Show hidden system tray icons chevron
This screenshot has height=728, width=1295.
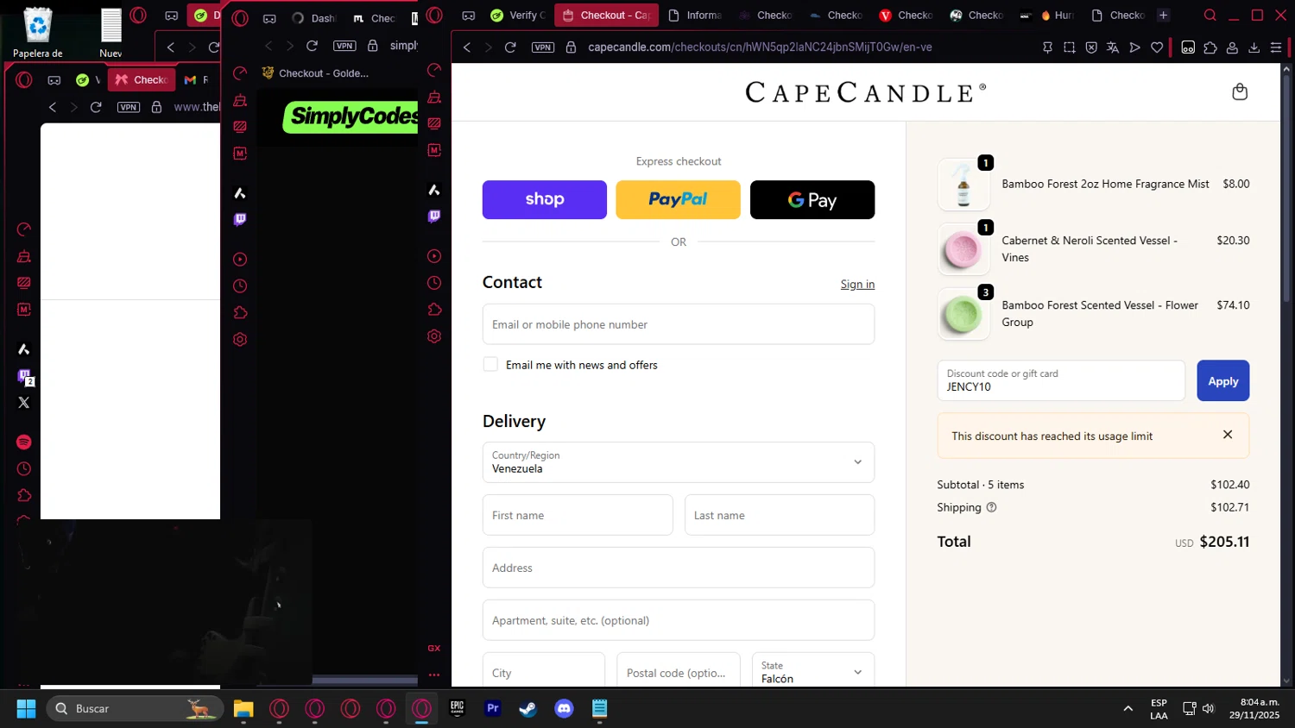tap(1128, 708)
